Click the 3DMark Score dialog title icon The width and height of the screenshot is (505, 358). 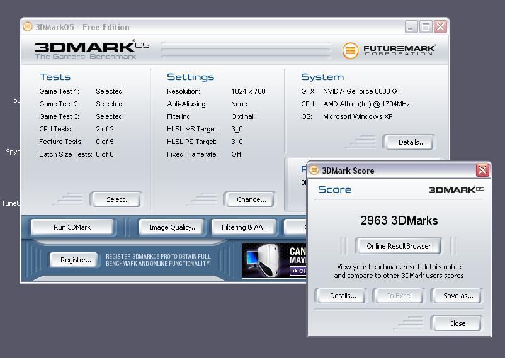tap(314, 170)
